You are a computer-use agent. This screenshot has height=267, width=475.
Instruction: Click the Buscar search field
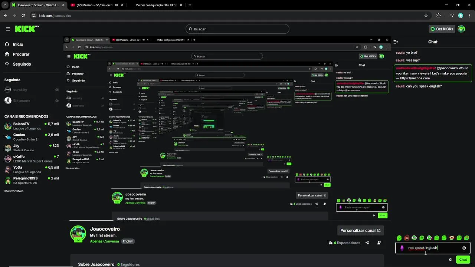click(x=237, y=29)
